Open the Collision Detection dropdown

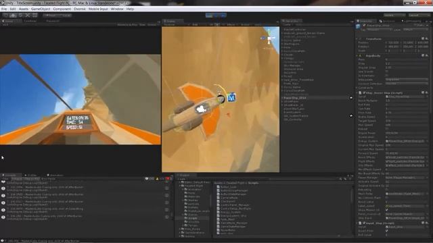pos(407,84)
